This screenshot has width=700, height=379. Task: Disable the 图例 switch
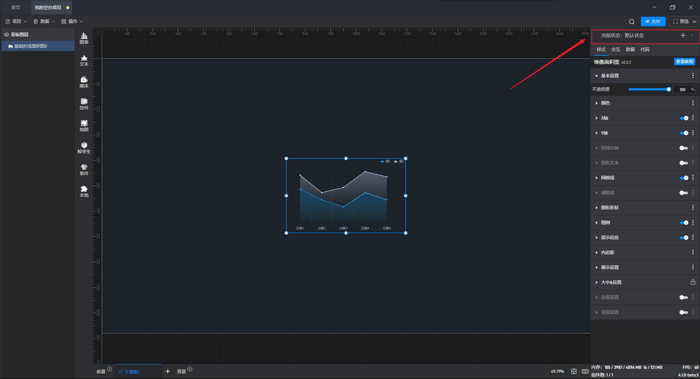684,223
